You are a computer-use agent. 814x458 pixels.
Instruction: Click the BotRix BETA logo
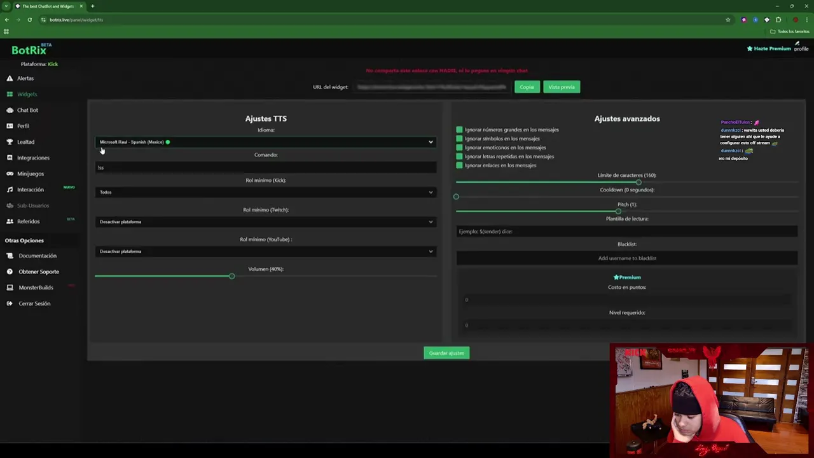(31, 50)
